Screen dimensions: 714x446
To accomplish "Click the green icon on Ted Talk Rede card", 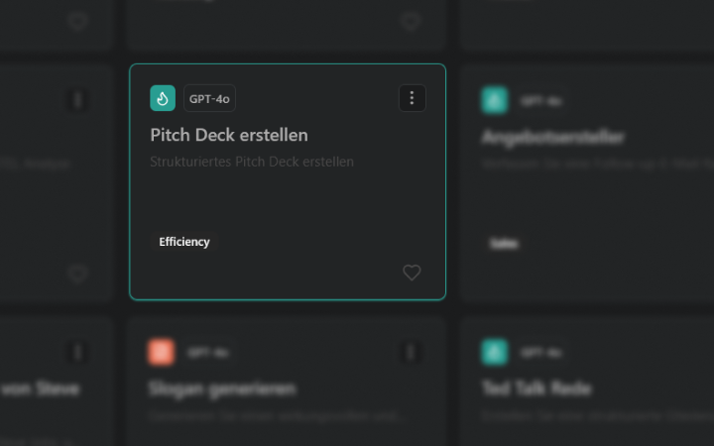I will point(494,352).
